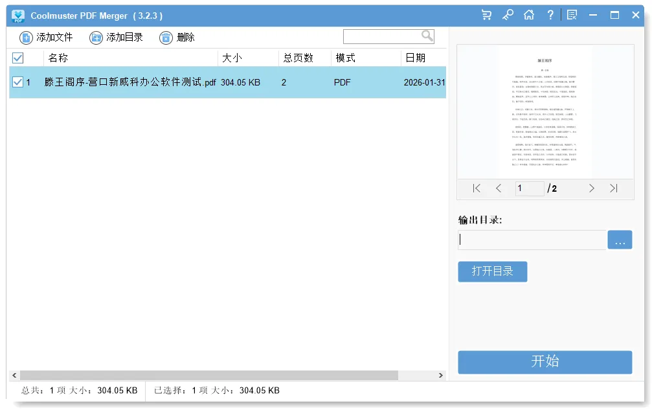
Task: Select the 滕王阁序-营口新威科办公软件测试.pdf file name
Action: (130, 82)
